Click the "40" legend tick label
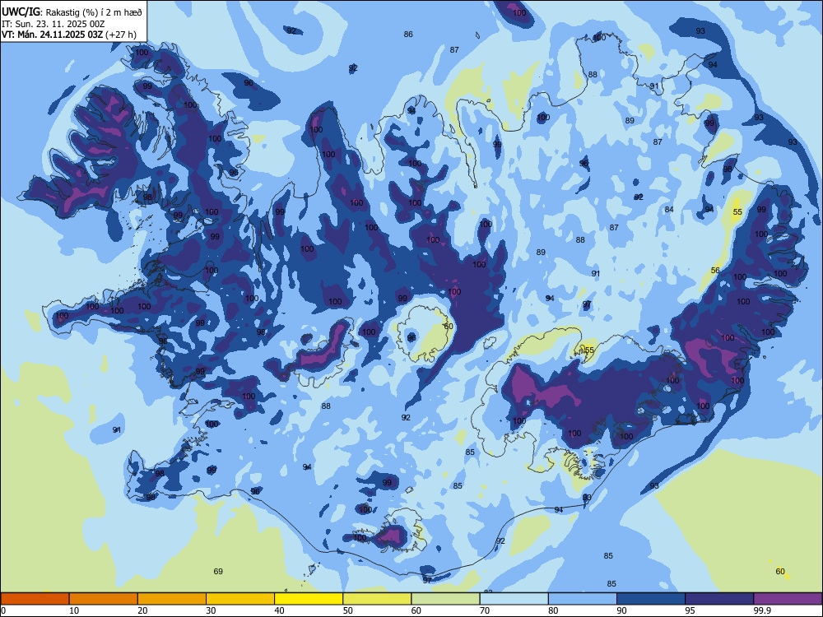 coord(279,610)
